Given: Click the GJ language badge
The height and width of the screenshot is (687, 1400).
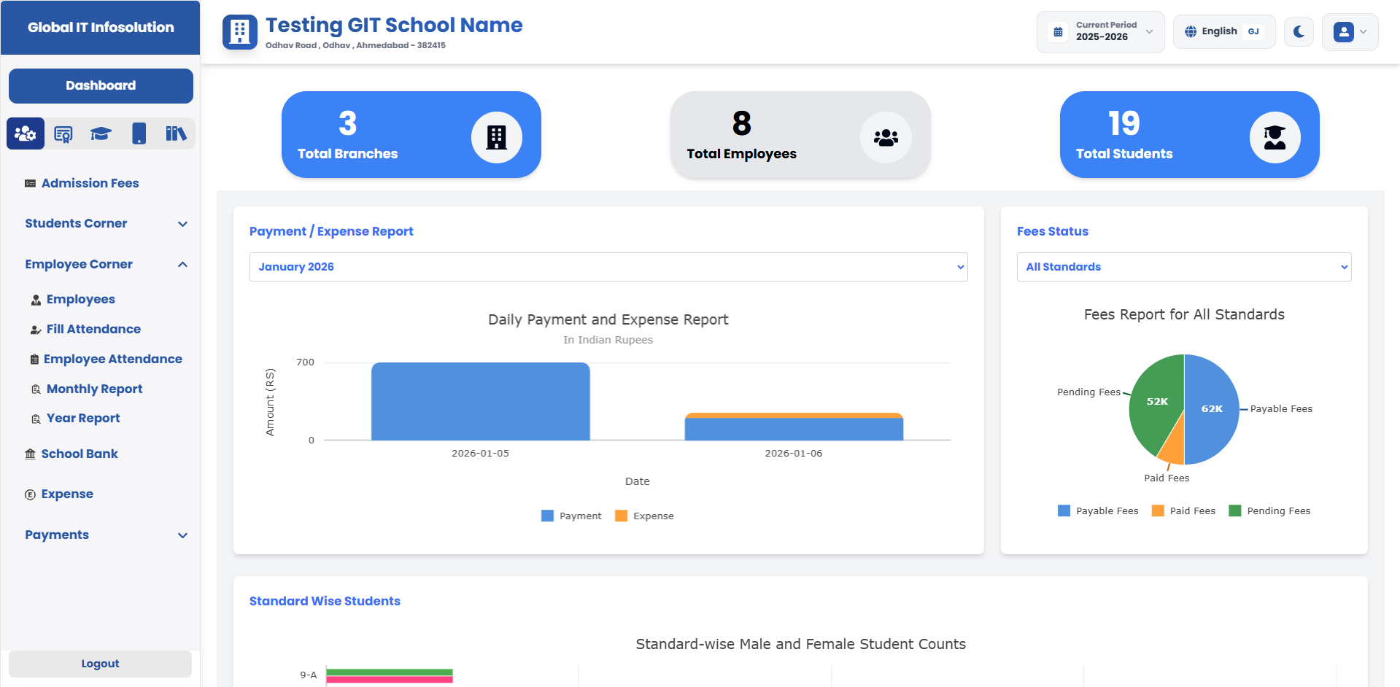Looking at the screenshot, I should (x=1253, y=31).
